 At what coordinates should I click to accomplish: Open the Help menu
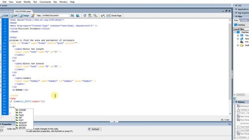pyautogui.click(x=72, y=2)
